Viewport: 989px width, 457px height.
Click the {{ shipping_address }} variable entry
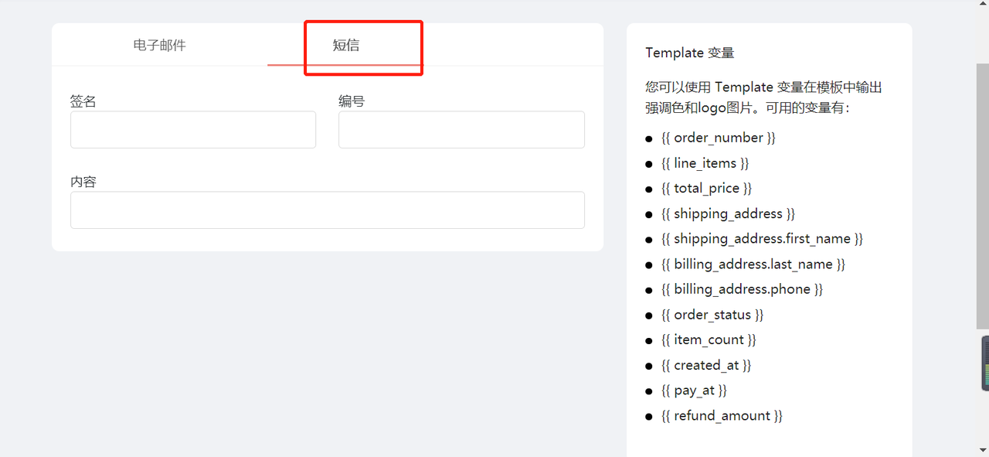pos(729,213)
